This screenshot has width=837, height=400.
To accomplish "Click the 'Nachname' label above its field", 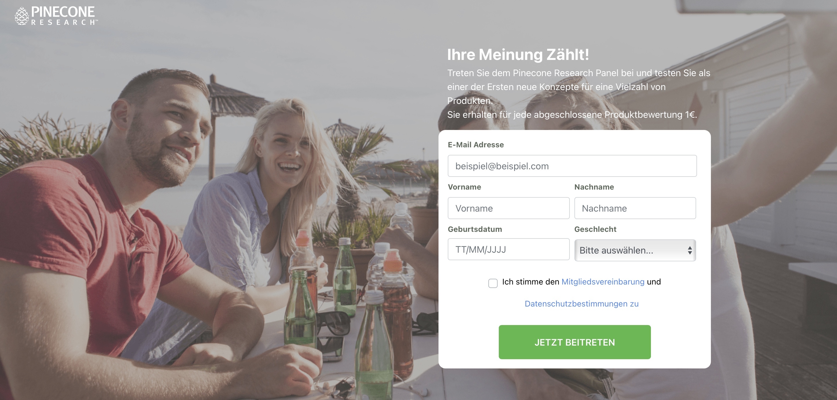I will [594, 187].
